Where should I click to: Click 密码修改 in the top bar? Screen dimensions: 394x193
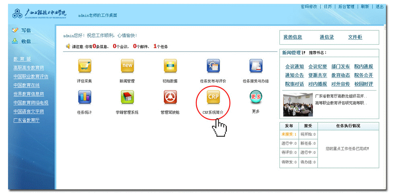pyautogui.click(x=309, y=7)
